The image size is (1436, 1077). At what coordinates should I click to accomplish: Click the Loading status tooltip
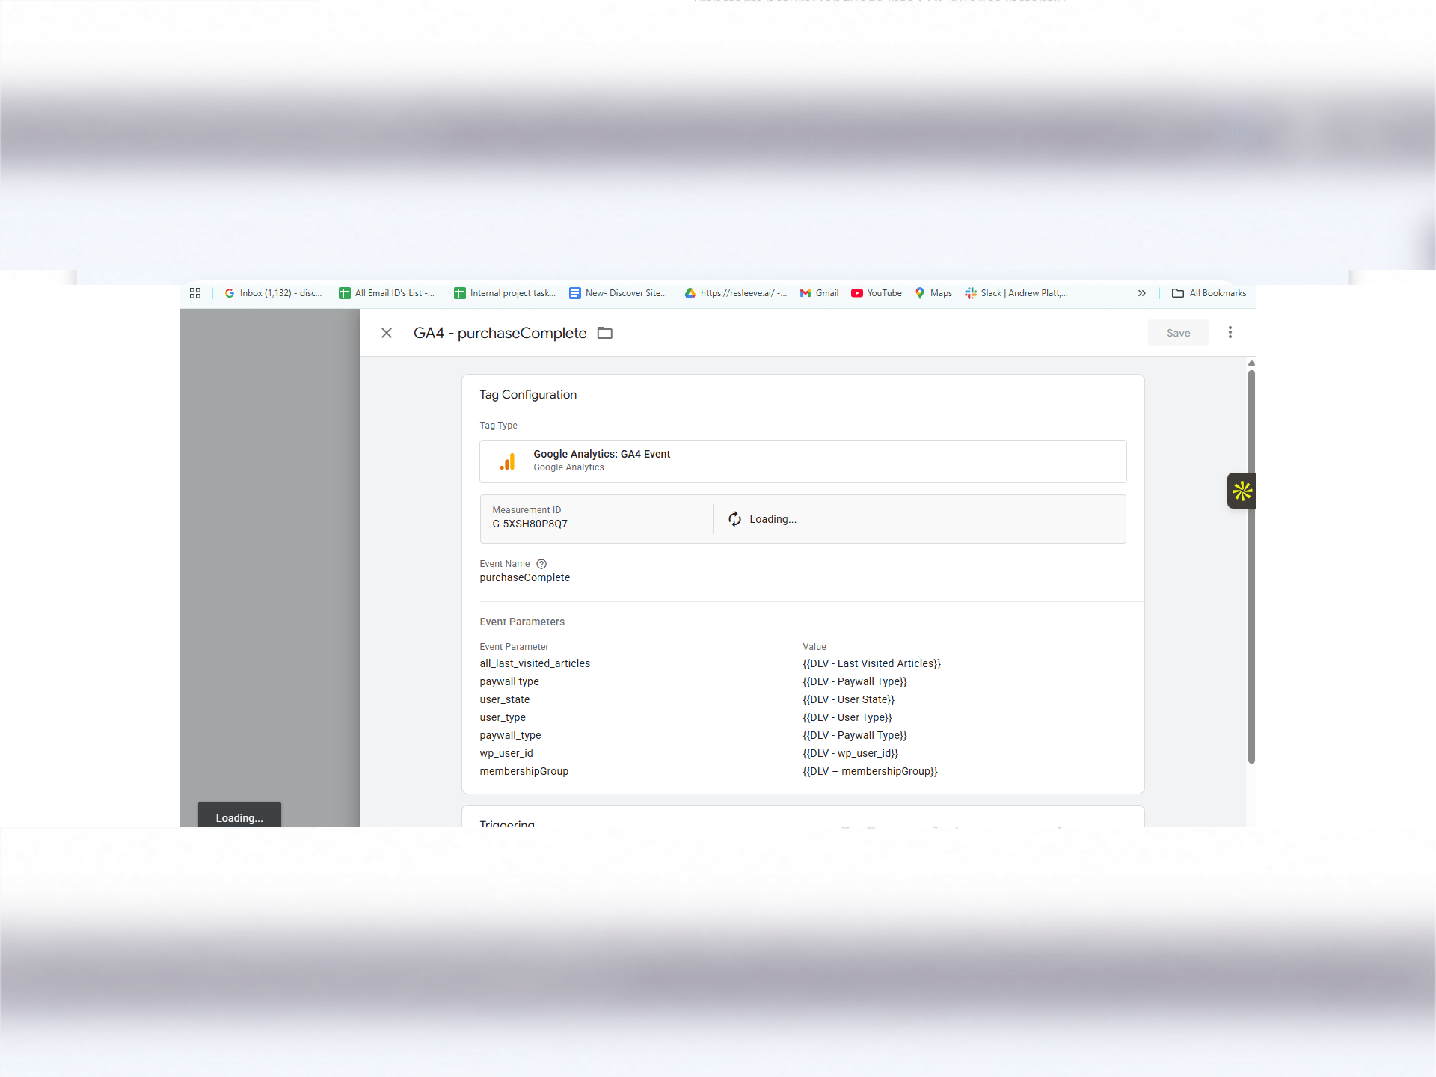pos(239,815)
